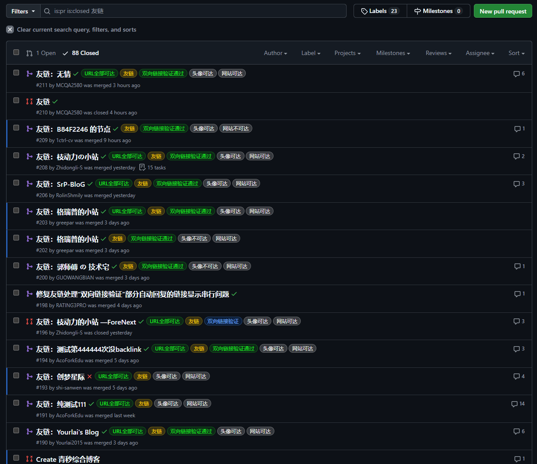Open the Sort dropdown menu
The height and width of the screenshot is (464, 537).
516,53
